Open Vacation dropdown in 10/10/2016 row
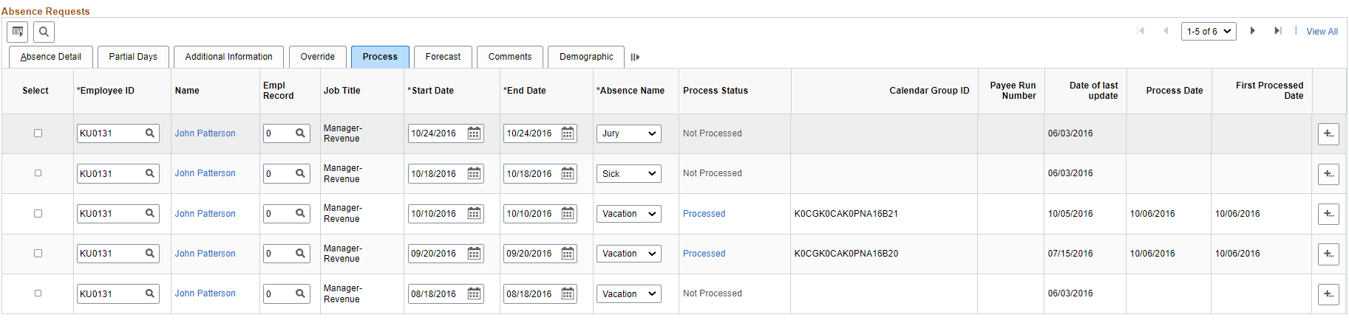Viewport: 1349px width, 320px height. [x=628, y=214]
